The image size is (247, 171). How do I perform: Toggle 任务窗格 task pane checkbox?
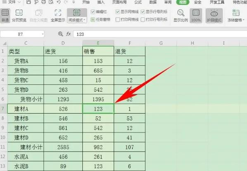click(93, 20)
